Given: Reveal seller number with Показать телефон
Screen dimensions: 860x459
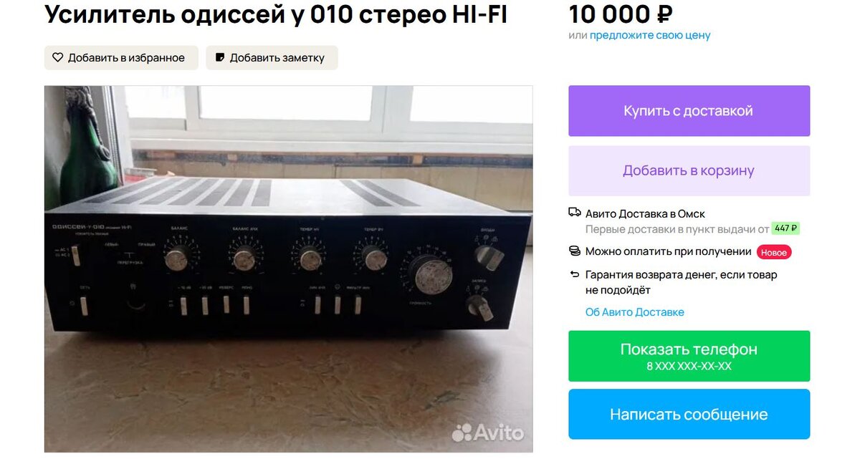Looking at the screenshot, I should 689,356.
